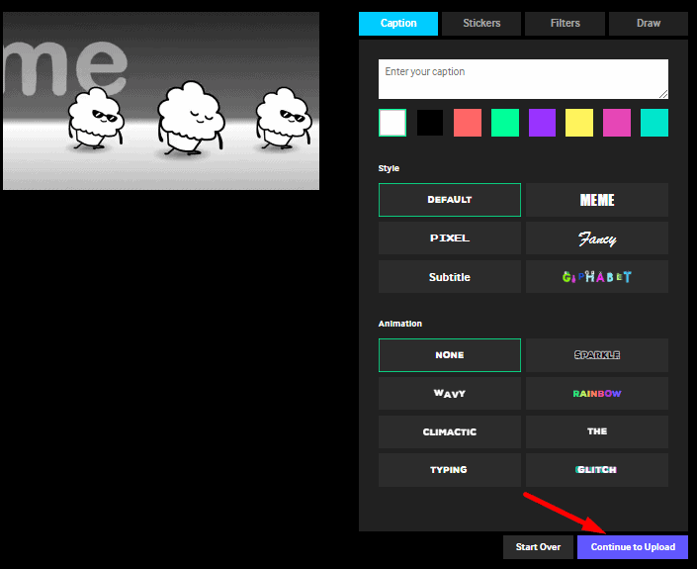This screenshot has height=569, width=697.
Task: Choose the Pixel caption style
Action: pos(450,238)
